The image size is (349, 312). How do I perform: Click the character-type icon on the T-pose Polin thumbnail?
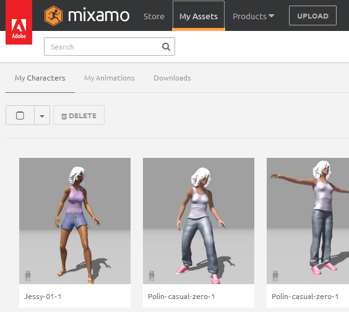[x=275, y=276]
